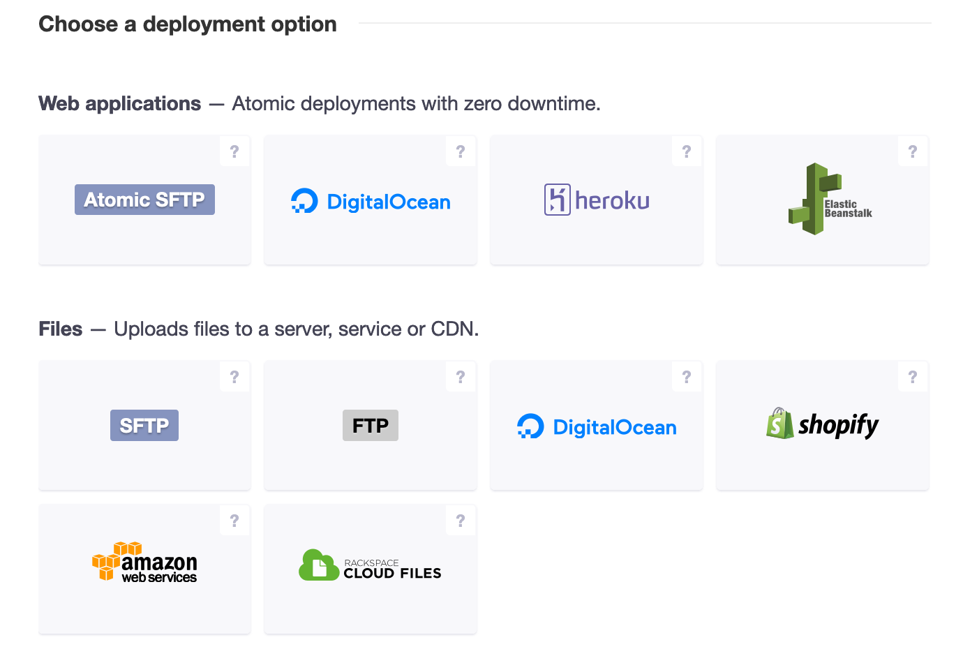The width and height of the screenshot is (963, 656).
Task: Click the Heroku card help question mark
Action: [687, 151]
